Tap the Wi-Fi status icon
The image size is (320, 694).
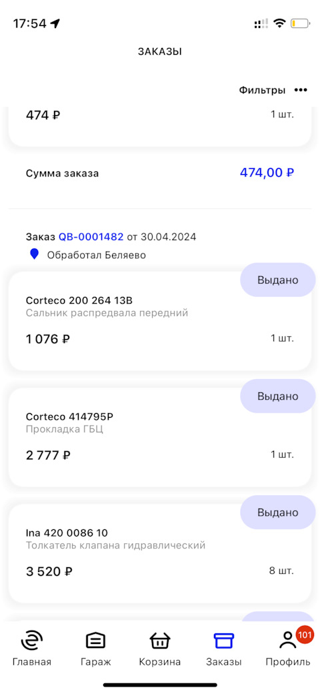[x=279, y=23]
